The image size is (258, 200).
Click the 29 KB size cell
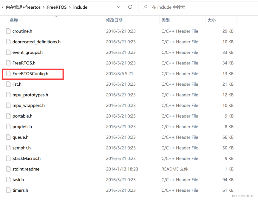pyautogui.click(x=228, y=31)
